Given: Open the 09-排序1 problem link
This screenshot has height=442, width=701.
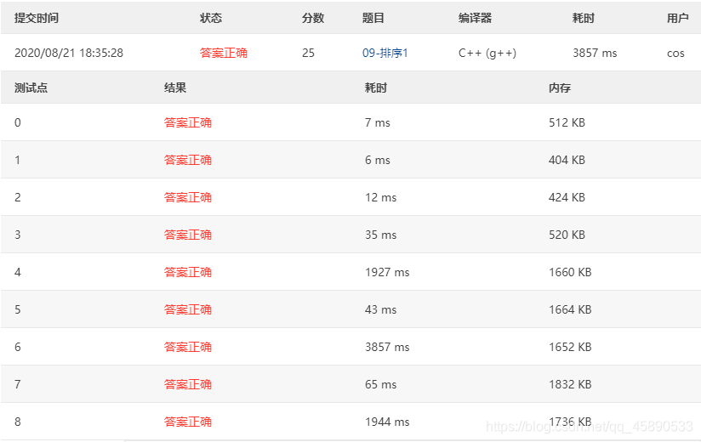Looking at the screenshot, I should click(x=385, y=54).
